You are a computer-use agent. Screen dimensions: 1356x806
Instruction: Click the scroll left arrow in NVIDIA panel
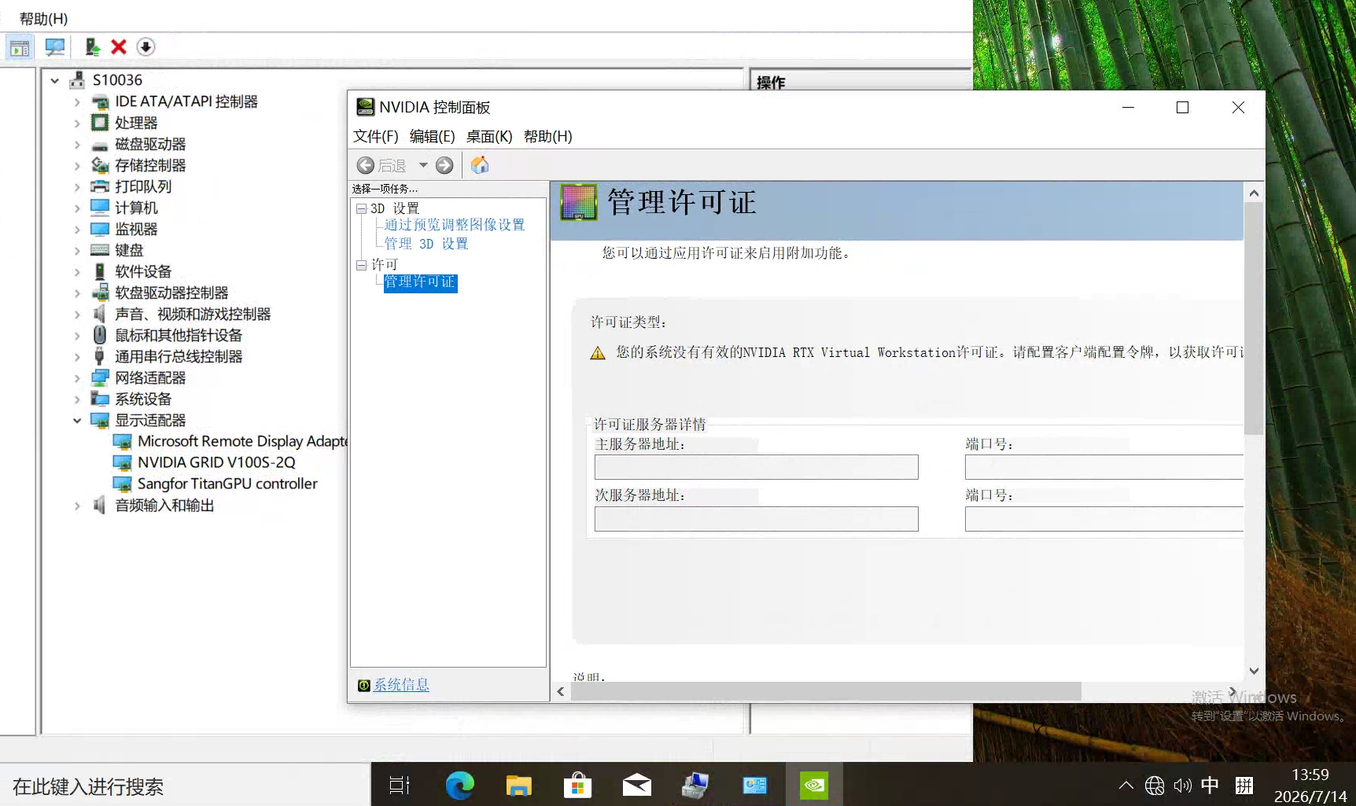[560, 692]
